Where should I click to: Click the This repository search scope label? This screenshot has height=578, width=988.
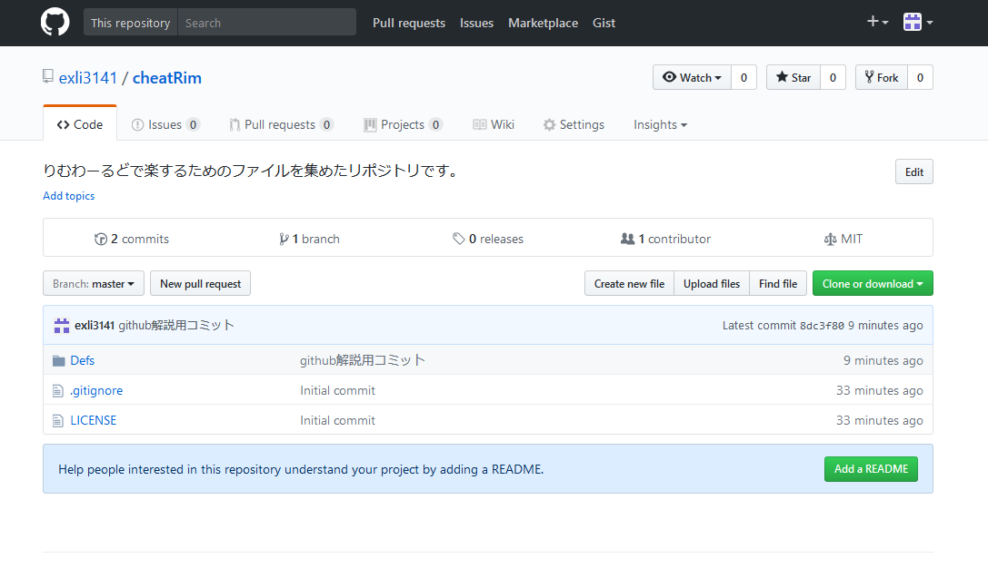click(131, 22)
